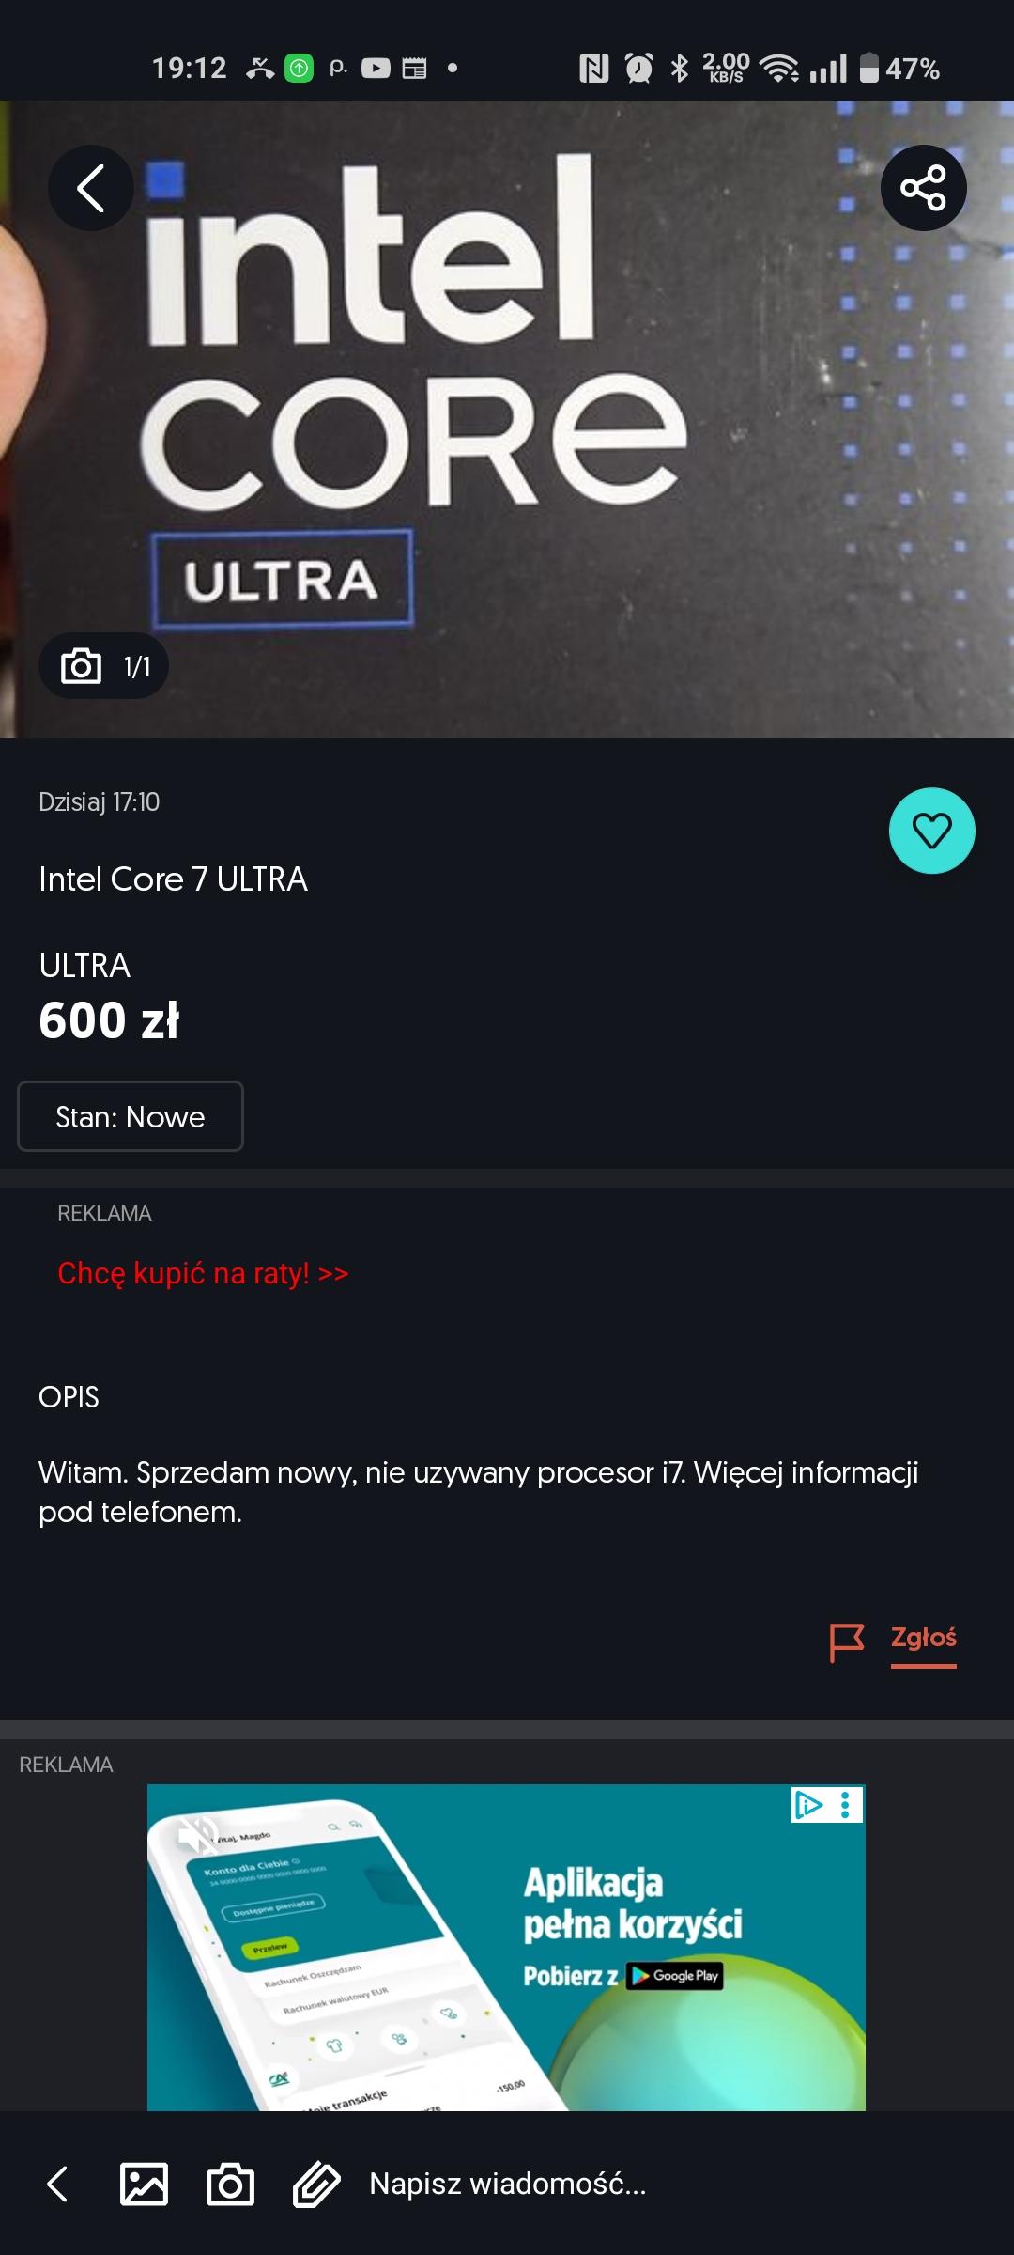This screenshot has height=2255, width=1014.
Task: Collapse message bar with left chevron
Action: pos(58,2184)
